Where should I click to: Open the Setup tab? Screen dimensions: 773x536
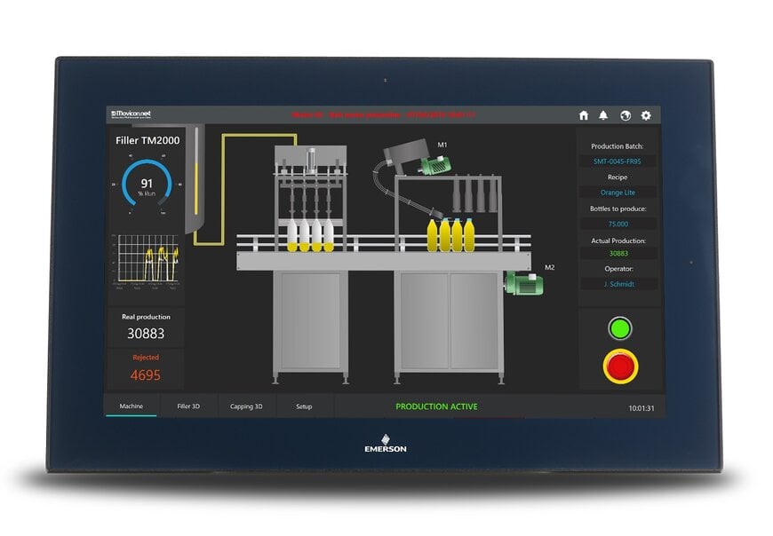click(304, 406)
